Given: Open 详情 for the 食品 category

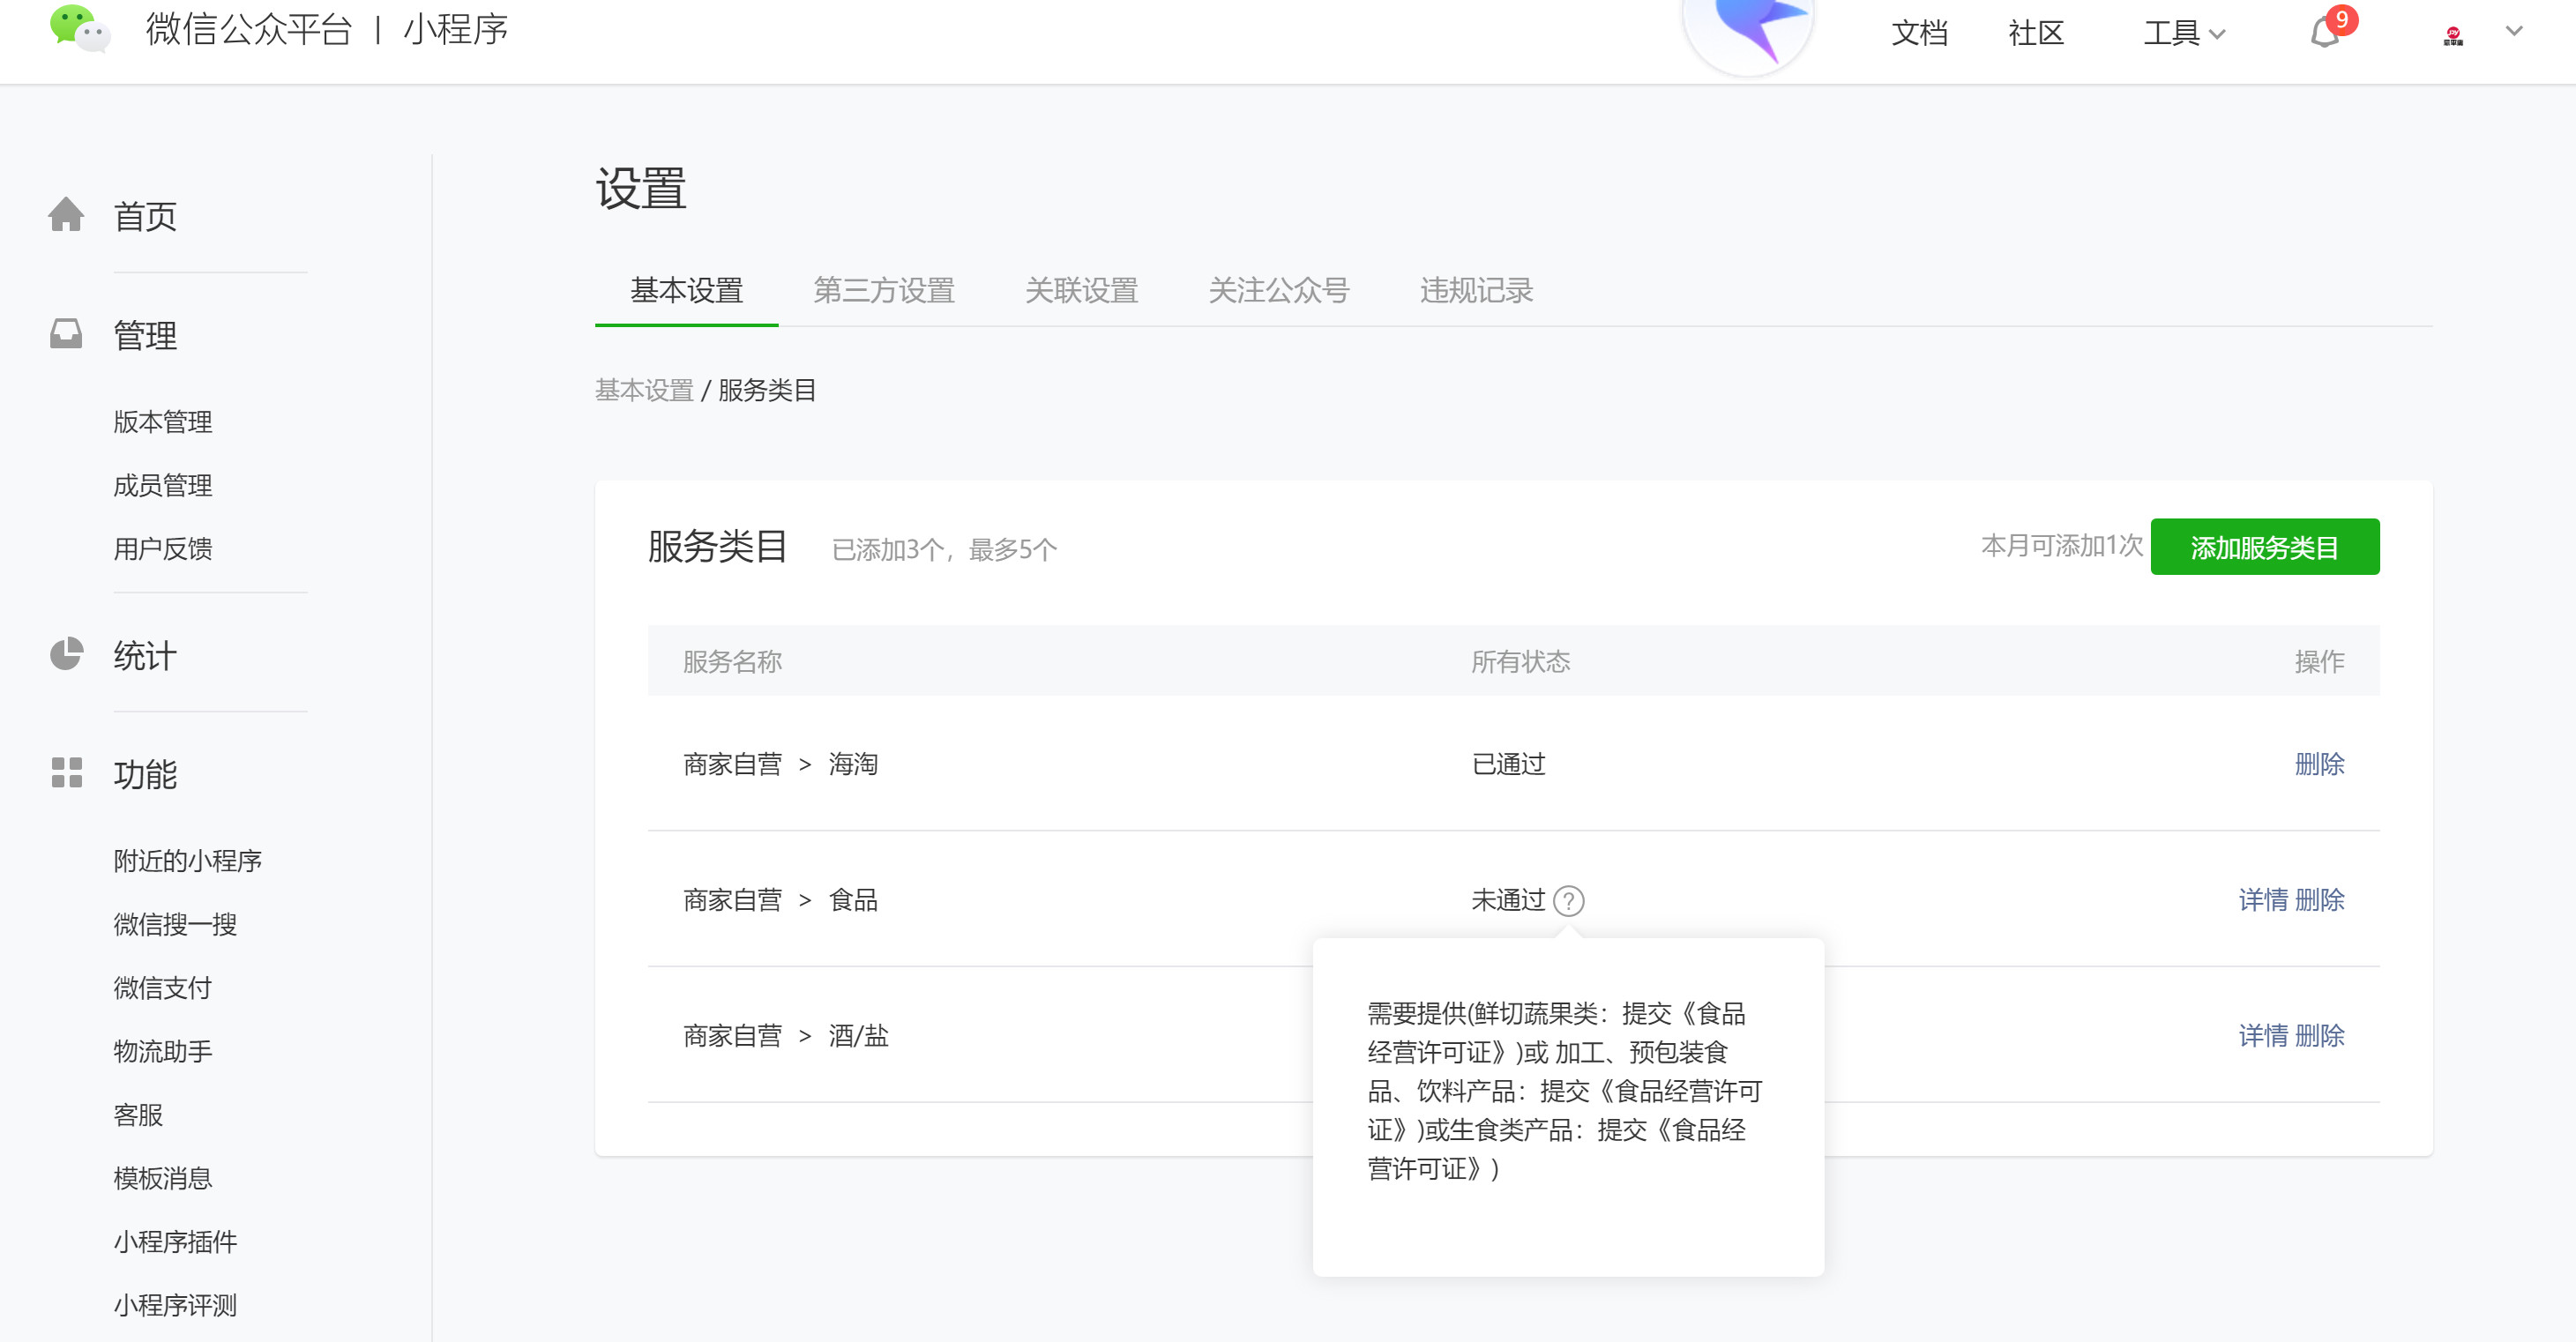Looking at the screenshot, I should click(x=2262, y=900).
